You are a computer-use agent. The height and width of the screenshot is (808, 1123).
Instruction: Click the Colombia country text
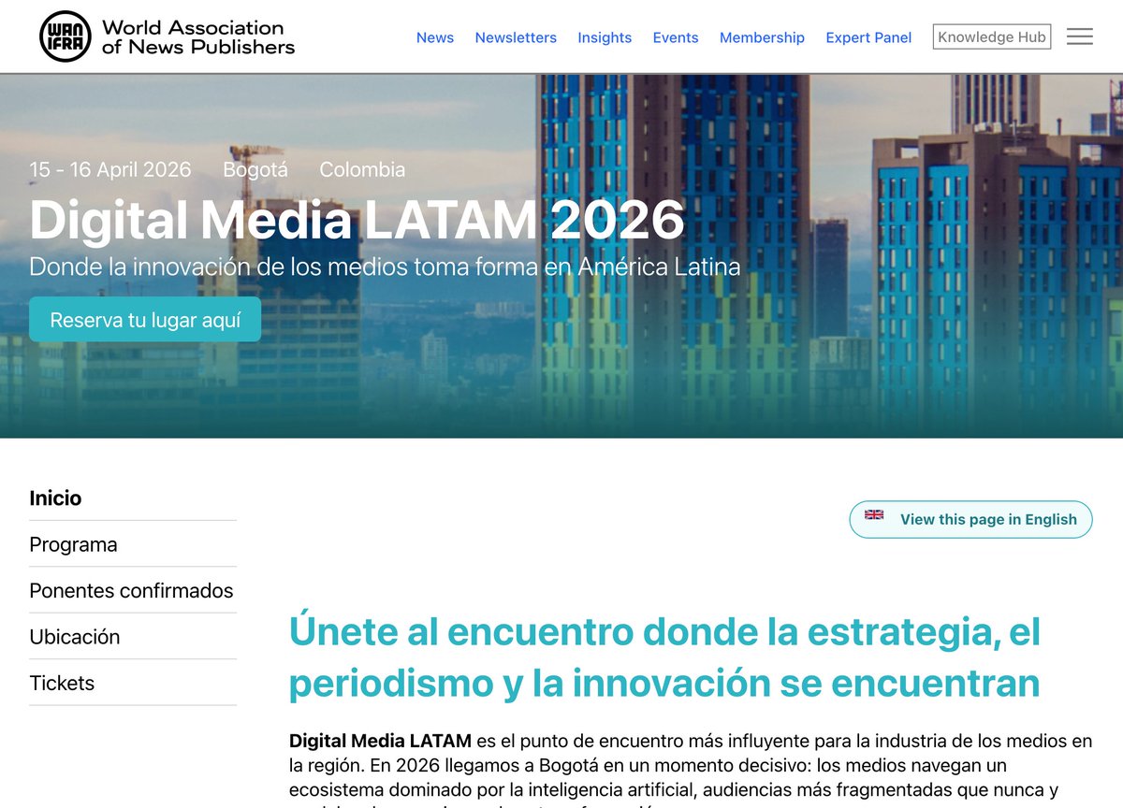[362, 169]
